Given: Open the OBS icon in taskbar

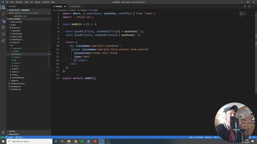Looking at the screenshot, I should pyautogui.click(x=108, y=141).
